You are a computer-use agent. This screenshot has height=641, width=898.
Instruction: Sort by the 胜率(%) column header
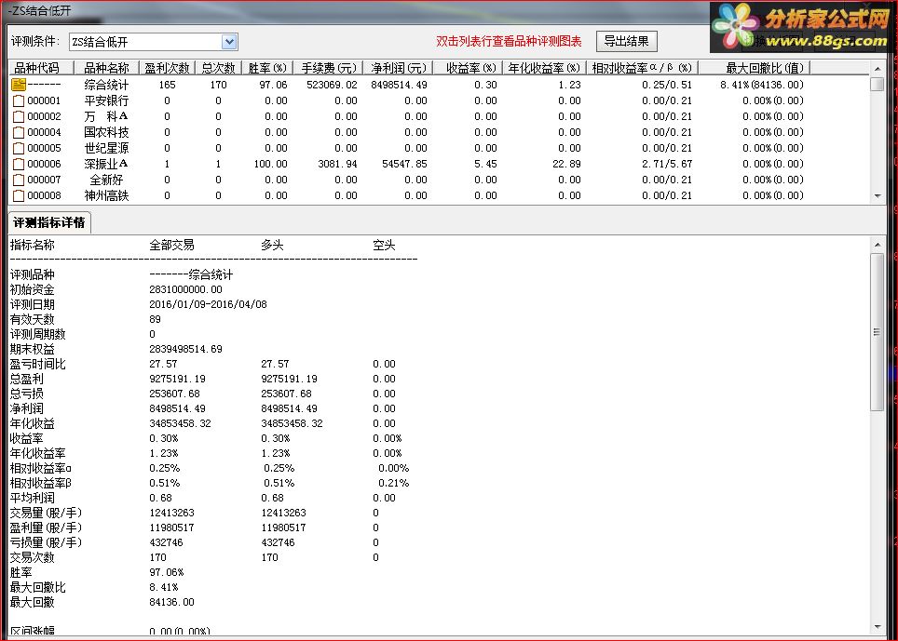point(267,68)
